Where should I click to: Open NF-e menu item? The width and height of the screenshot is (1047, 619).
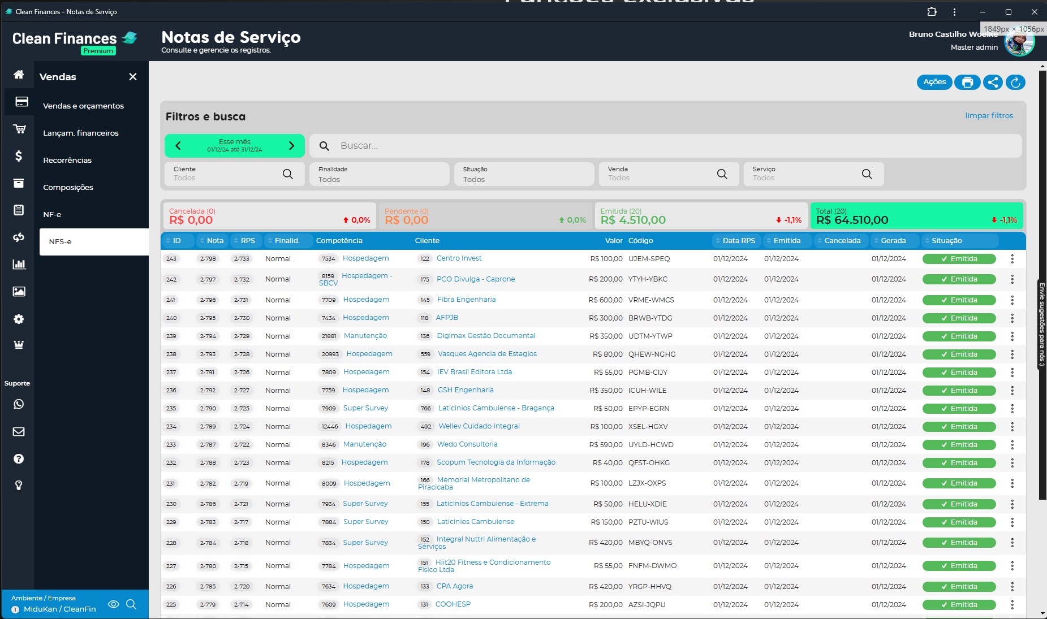coord(52,214)
